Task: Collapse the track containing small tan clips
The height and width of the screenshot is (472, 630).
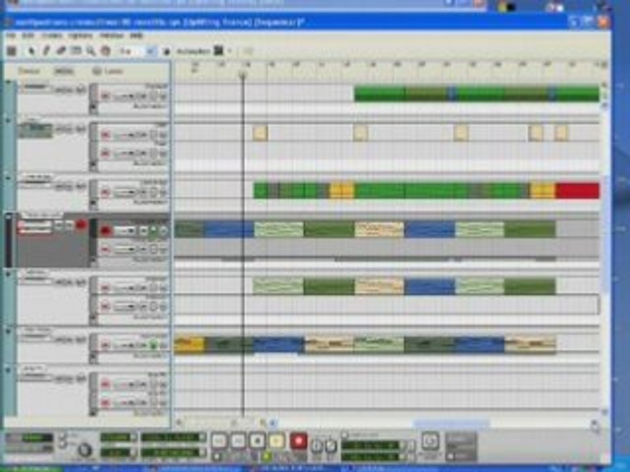Action: [8, 120]
